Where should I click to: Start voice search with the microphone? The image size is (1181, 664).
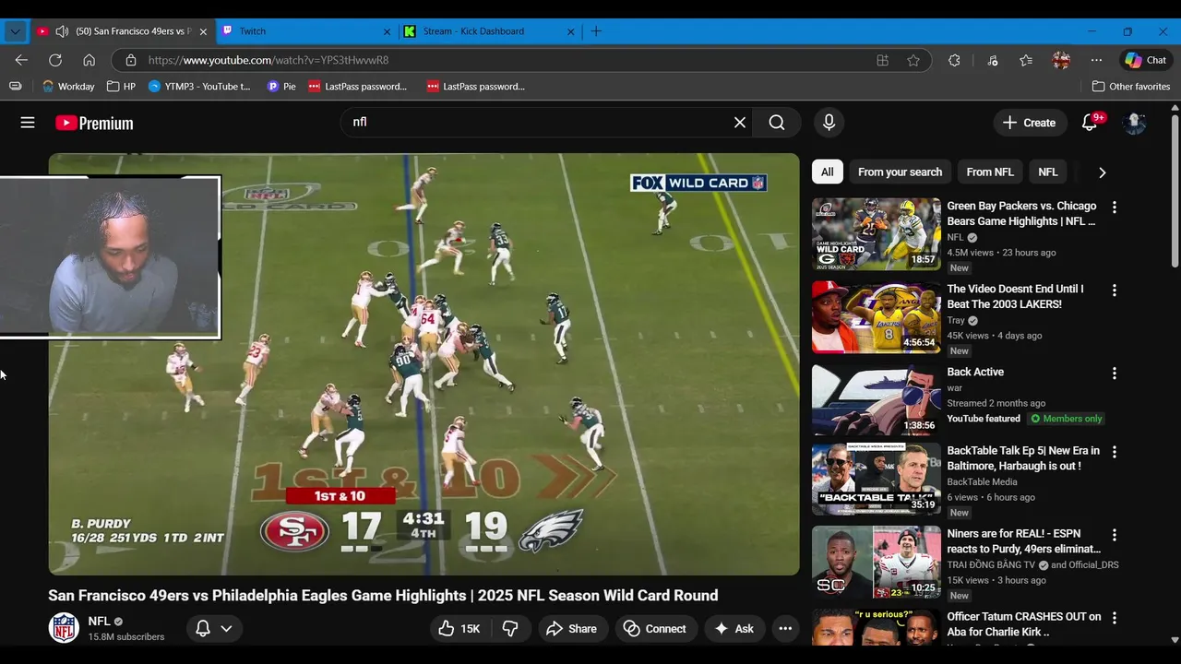[x=829, y=123]
